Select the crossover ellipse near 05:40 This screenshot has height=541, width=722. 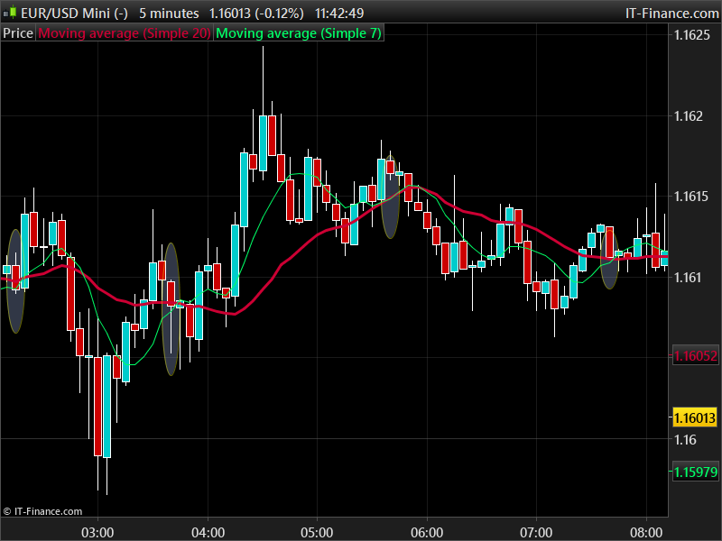point(391,197)
